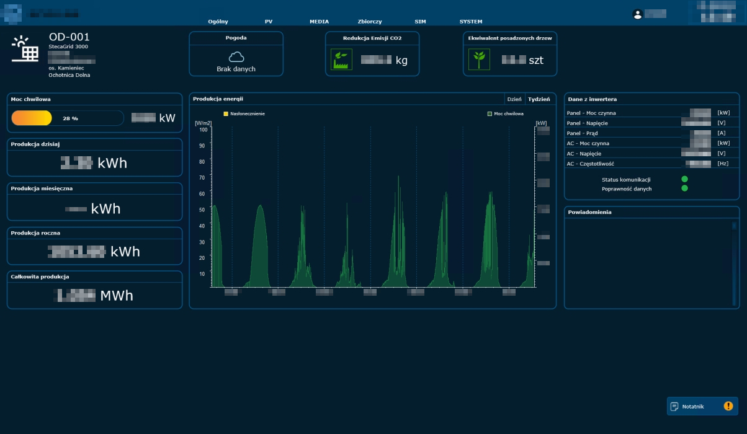Click the Moc chwilowa 28 % progress bar
This screenshot has width=747, height=434.
(x=68, y=118)
